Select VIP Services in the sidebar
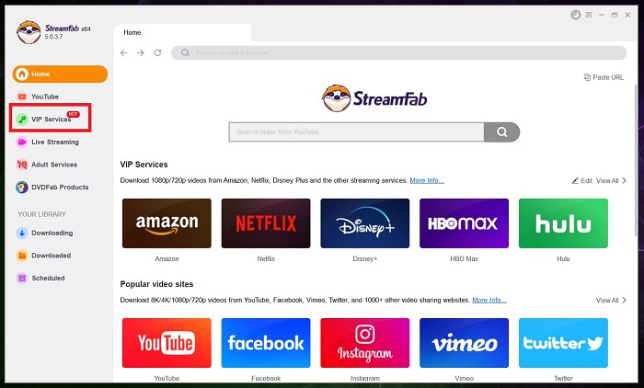Image resolution: width=644 pixels, height=388 pixels. point(50,119)
